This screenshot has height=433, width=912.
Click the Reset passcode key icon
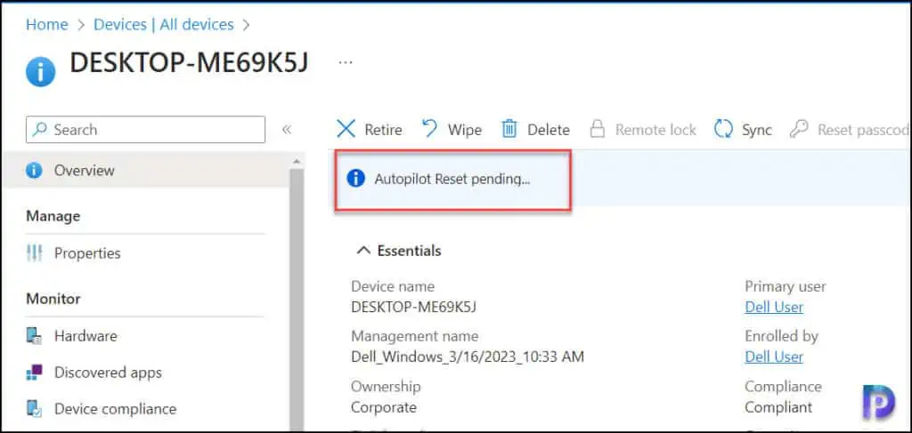coord(799,129)
